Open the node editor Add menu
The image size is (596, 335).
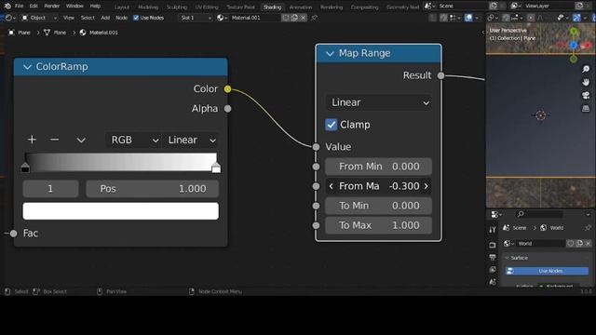105,18
